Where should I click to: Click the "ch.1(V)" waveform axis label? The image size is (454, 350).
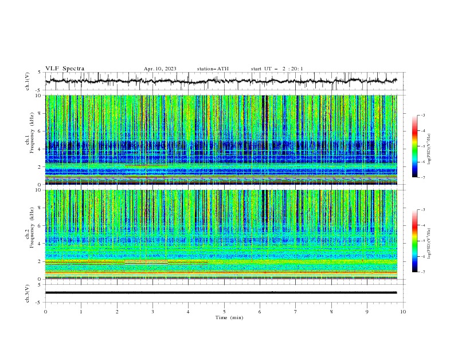click(x=28, y=81)
